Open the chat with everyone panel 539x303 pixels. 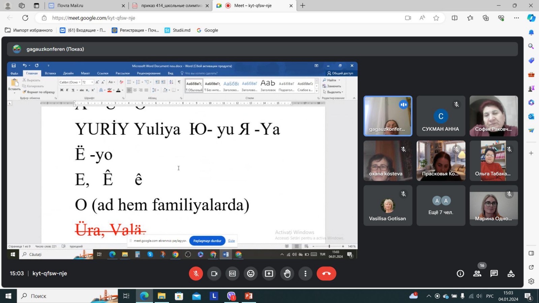[x=494, y=274]
